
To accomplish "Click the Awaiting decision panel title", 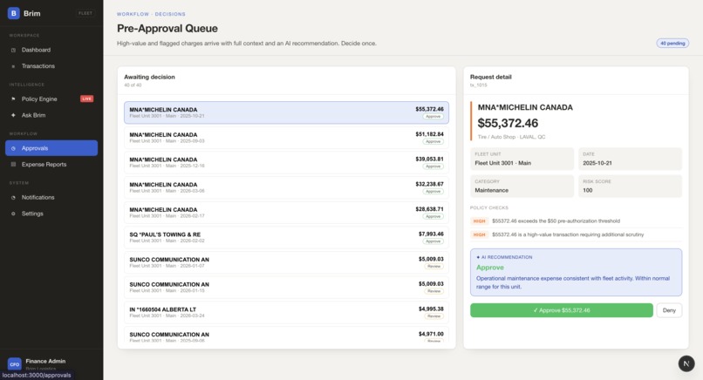I will pyautogui.click(x=149, y=77).
